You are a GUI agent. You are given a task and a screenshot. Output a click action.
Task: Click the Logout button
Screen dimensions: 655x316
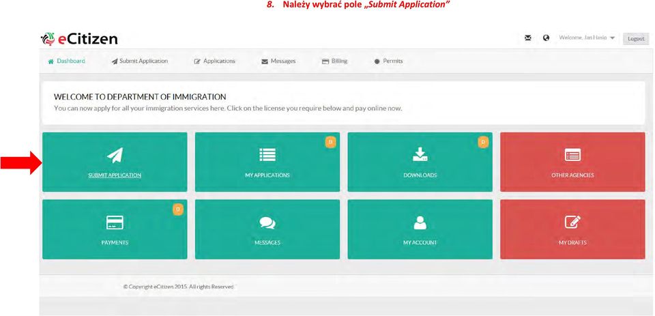pos(636,38)
